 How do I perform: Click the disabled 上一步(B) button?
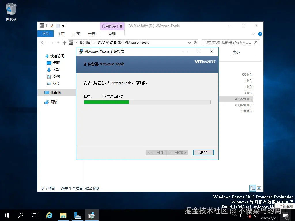156,153
